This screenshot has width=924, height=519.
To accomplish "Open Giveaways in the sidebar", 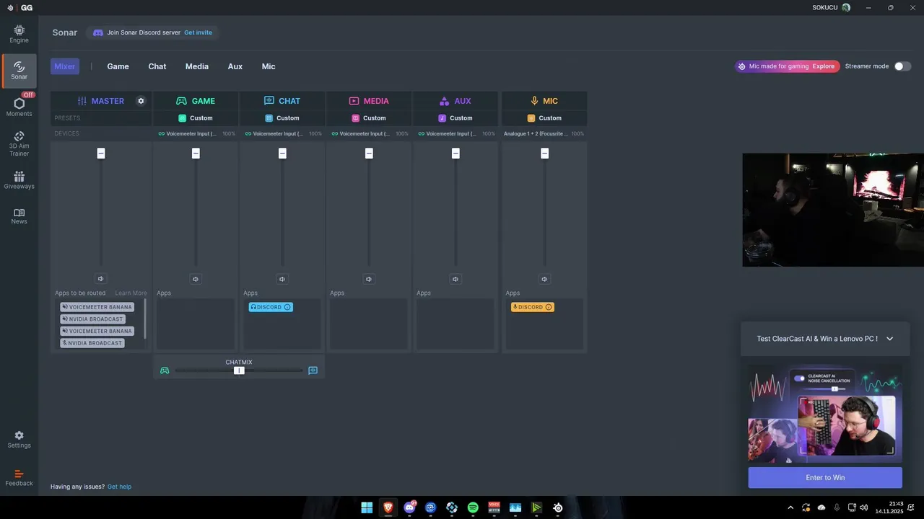I will coord(19,180).
